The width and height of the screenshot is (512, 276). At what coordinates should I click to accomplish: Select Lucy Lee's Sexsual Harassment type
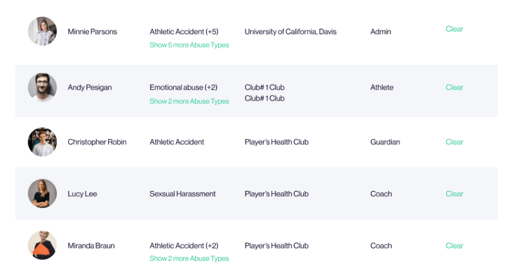click(182, 194)
